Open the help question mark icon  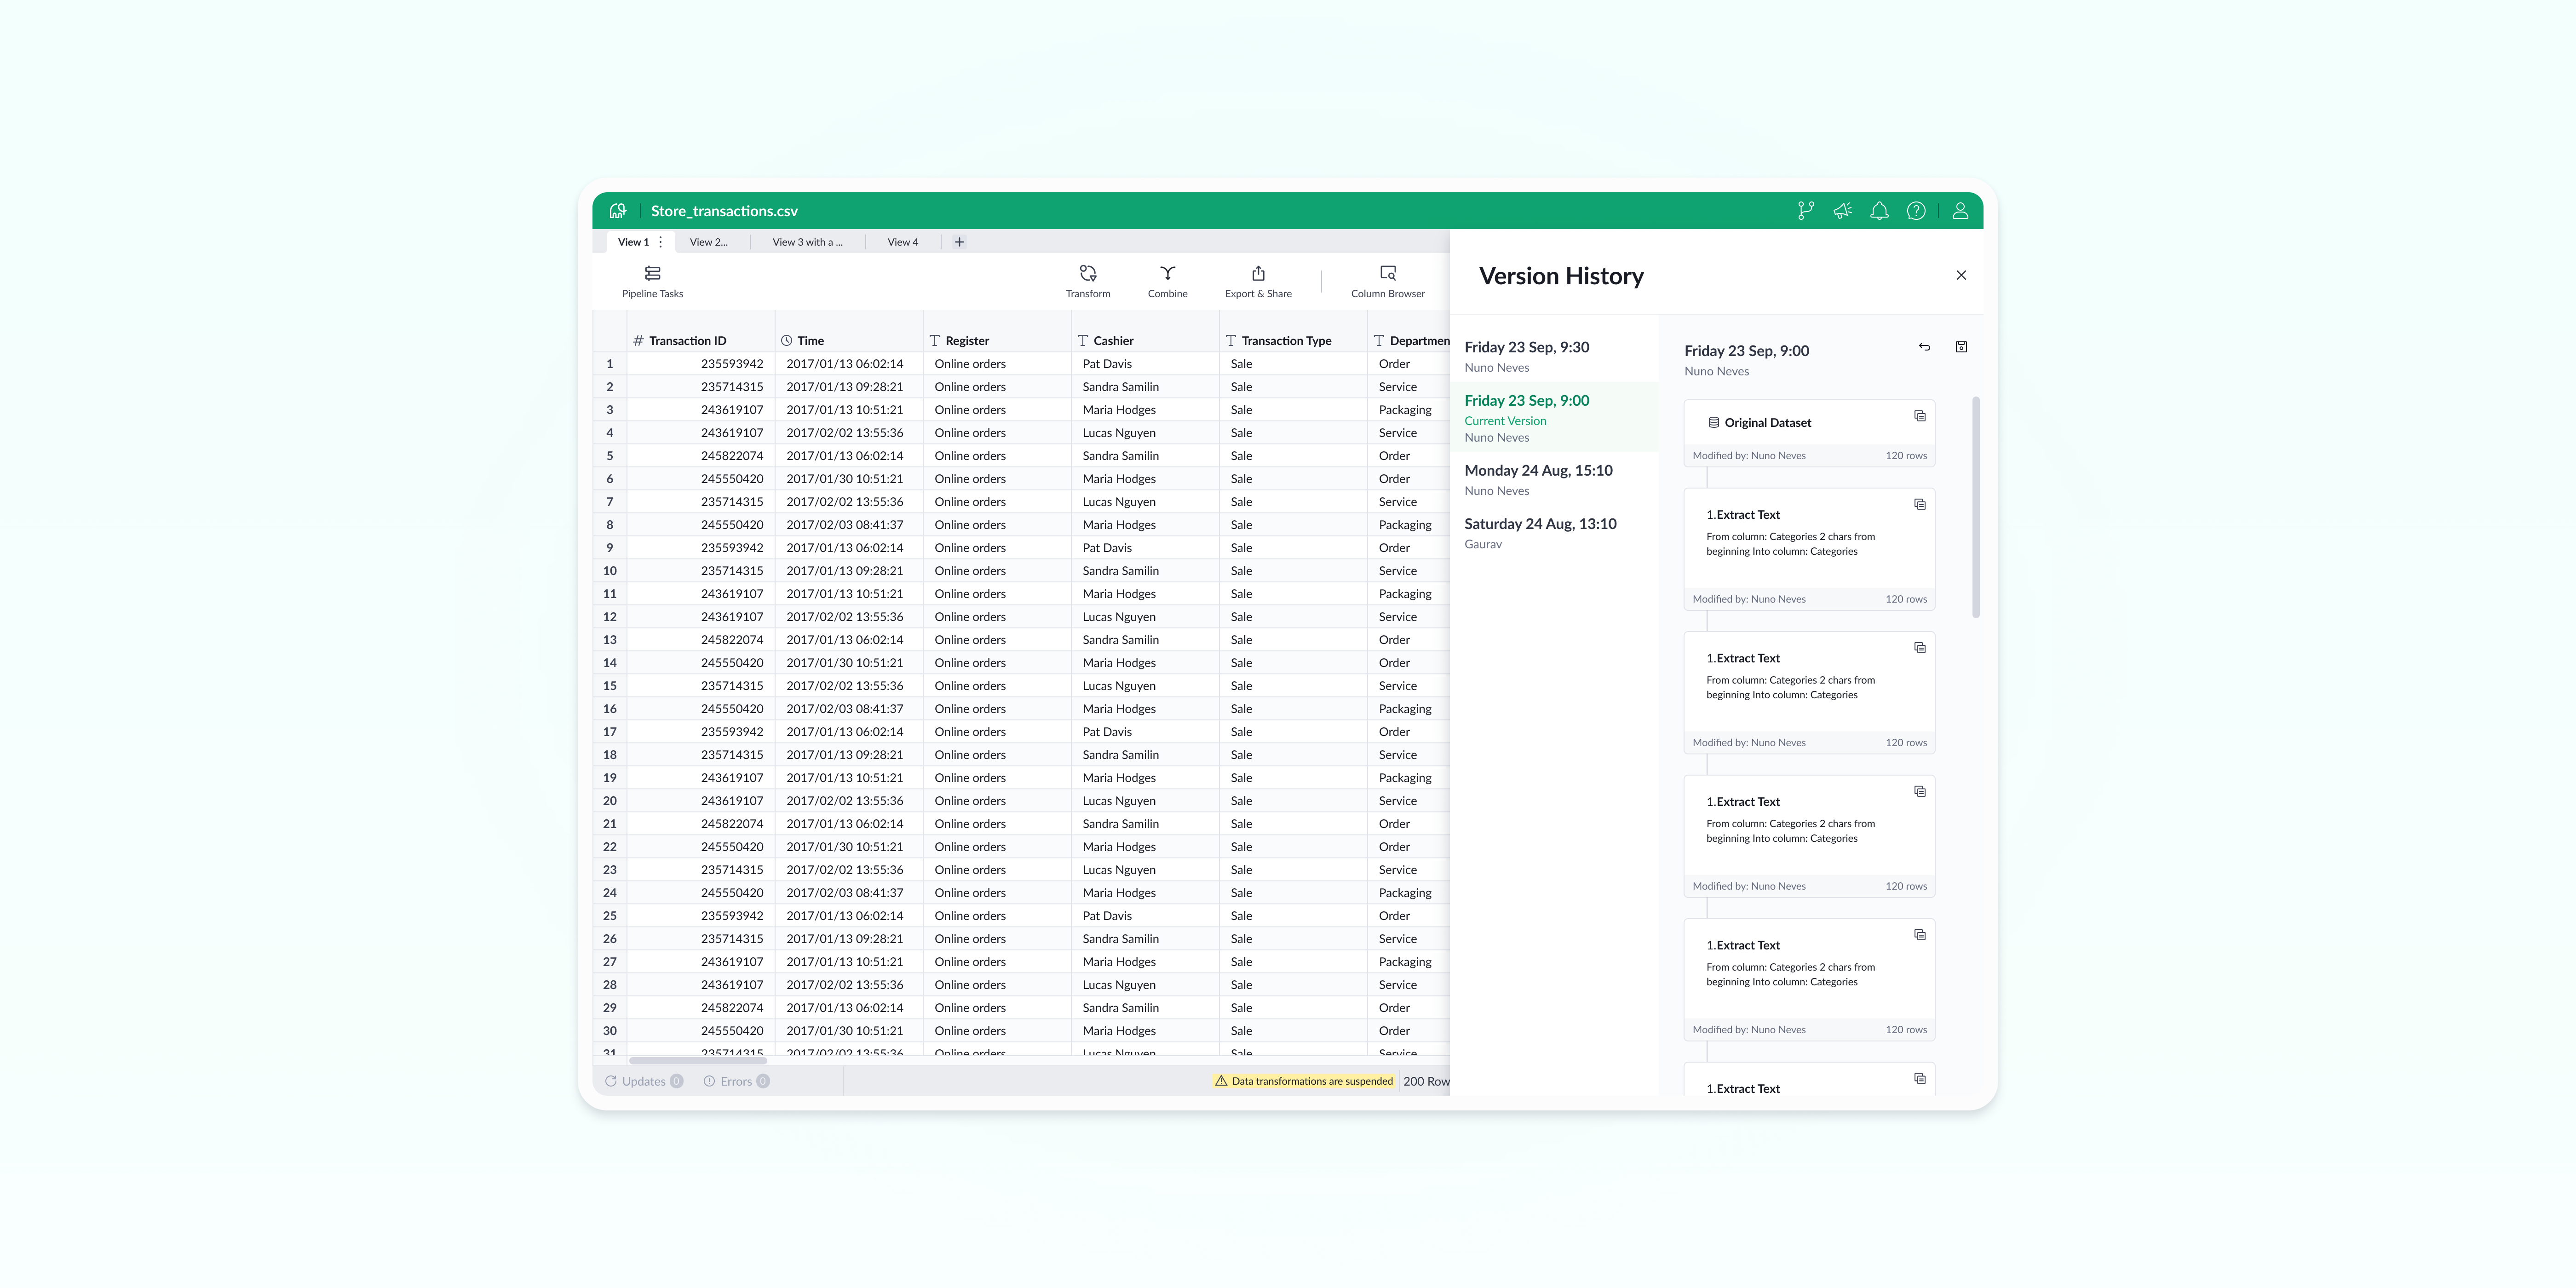(x=1916, y=211)
